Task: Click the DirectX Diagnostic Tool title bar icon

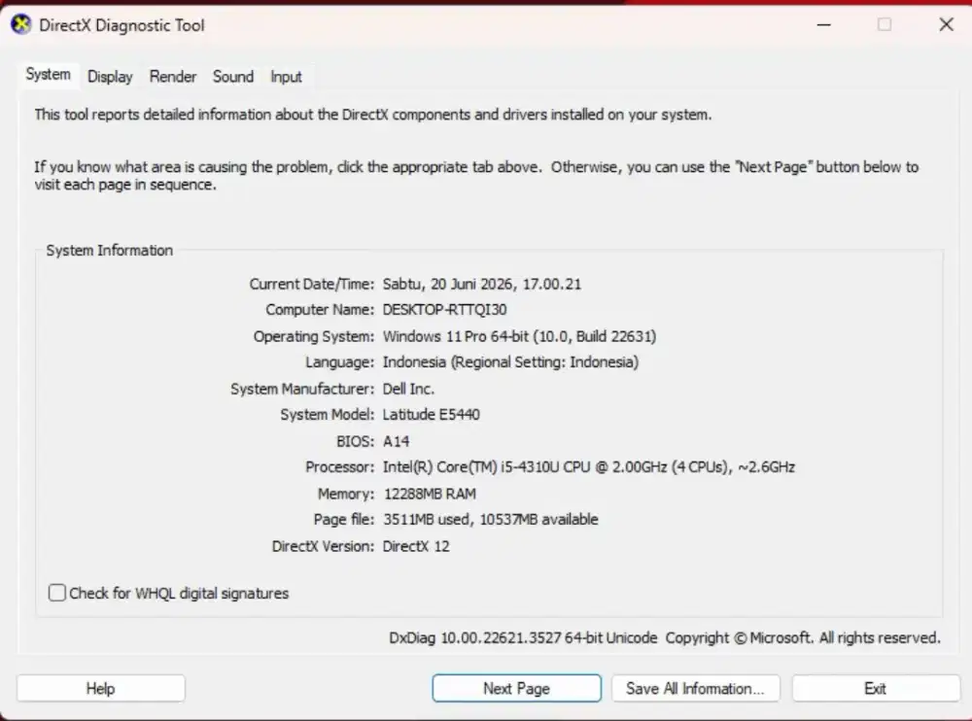Action: pos(21,25)
